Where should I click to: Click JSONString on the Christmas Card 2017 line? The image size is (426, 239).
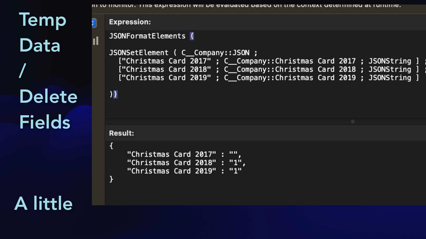tap(390, 61)
